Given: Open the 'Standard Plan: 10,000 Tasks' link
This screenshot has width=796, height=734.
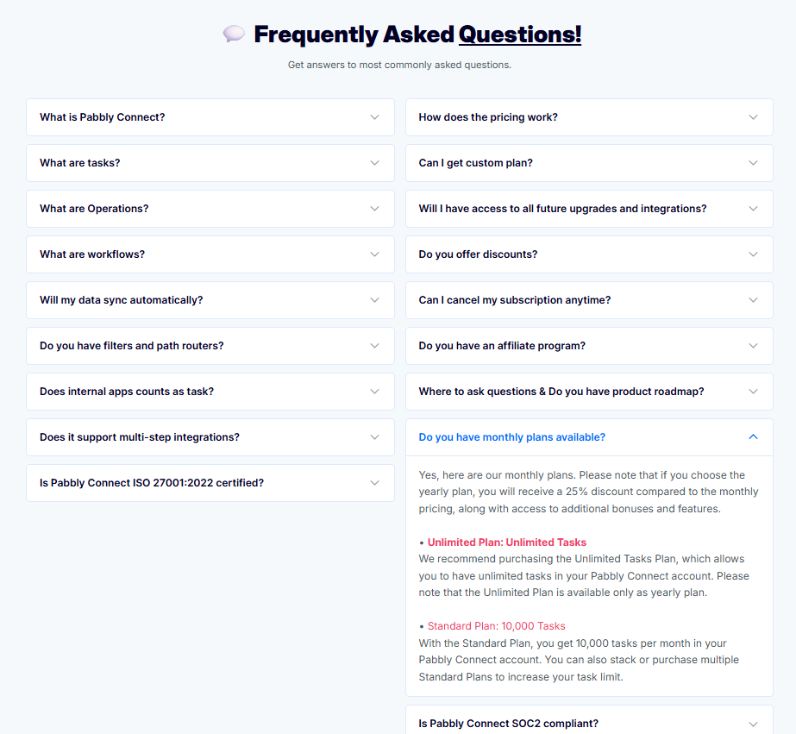Looking at the screenshot, I should (x=496, y=626).
